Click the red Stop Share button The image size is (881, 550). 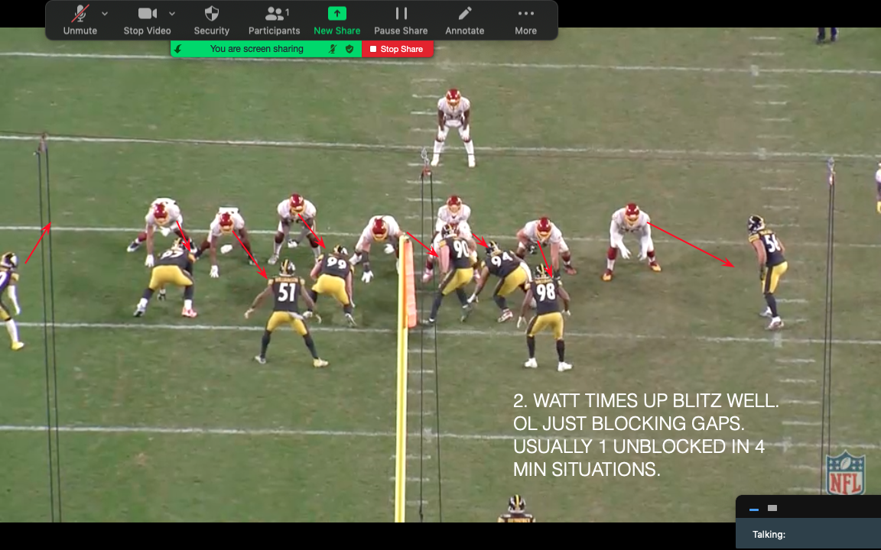click(398, 48)
